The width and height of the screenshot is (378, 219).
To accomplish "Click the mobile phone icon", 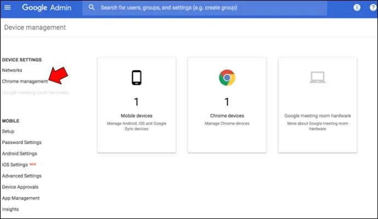I will tap(136, 78).
